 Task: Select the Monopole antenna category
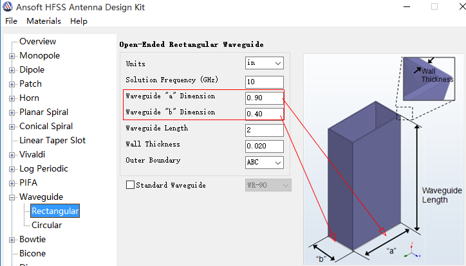click(39, 55)
